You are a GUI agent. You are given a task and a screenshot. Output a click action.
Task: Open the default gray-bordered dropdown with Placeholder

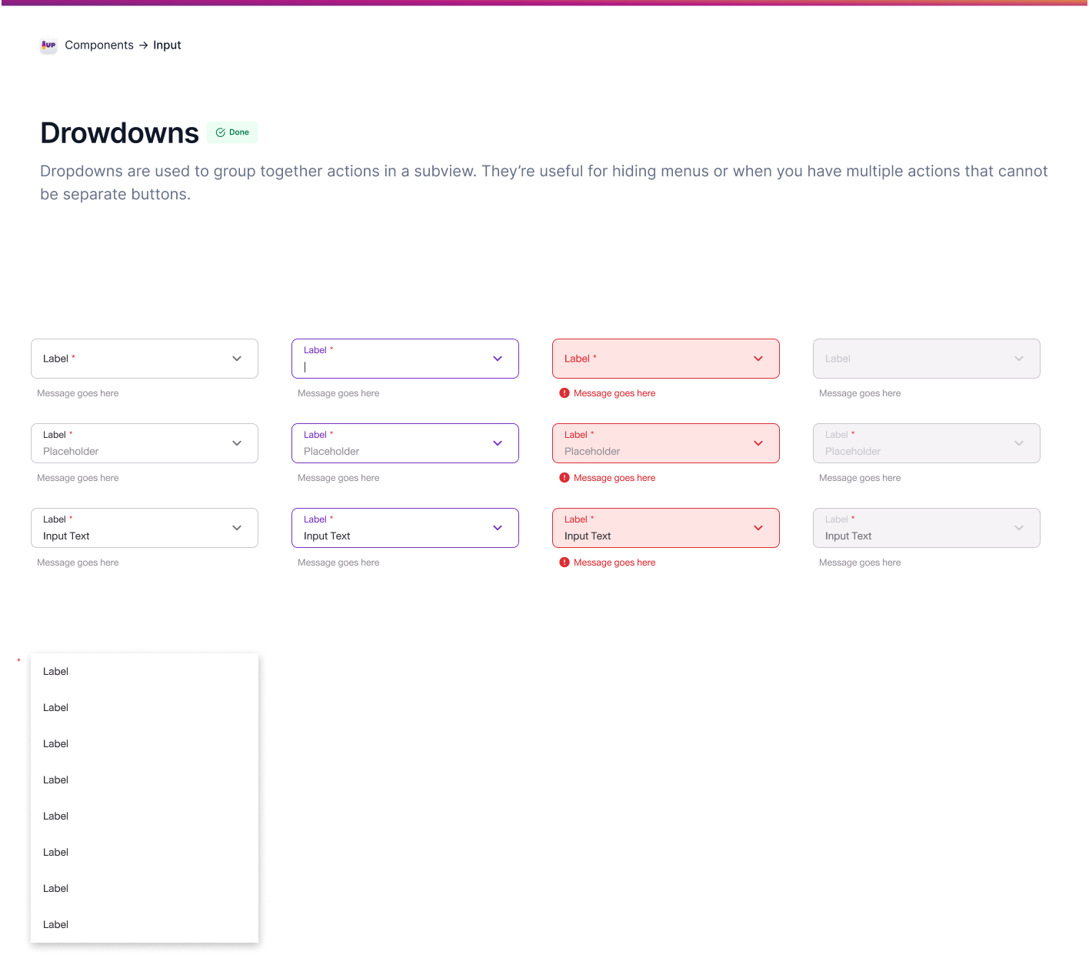click(144, 443)
